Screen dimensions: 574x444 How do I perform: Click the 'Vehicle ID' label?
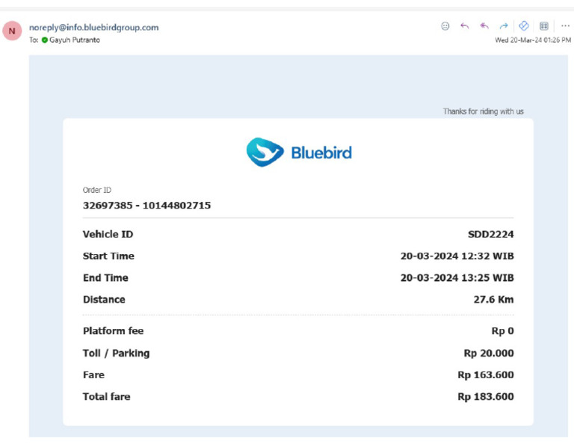click(108, 234)
